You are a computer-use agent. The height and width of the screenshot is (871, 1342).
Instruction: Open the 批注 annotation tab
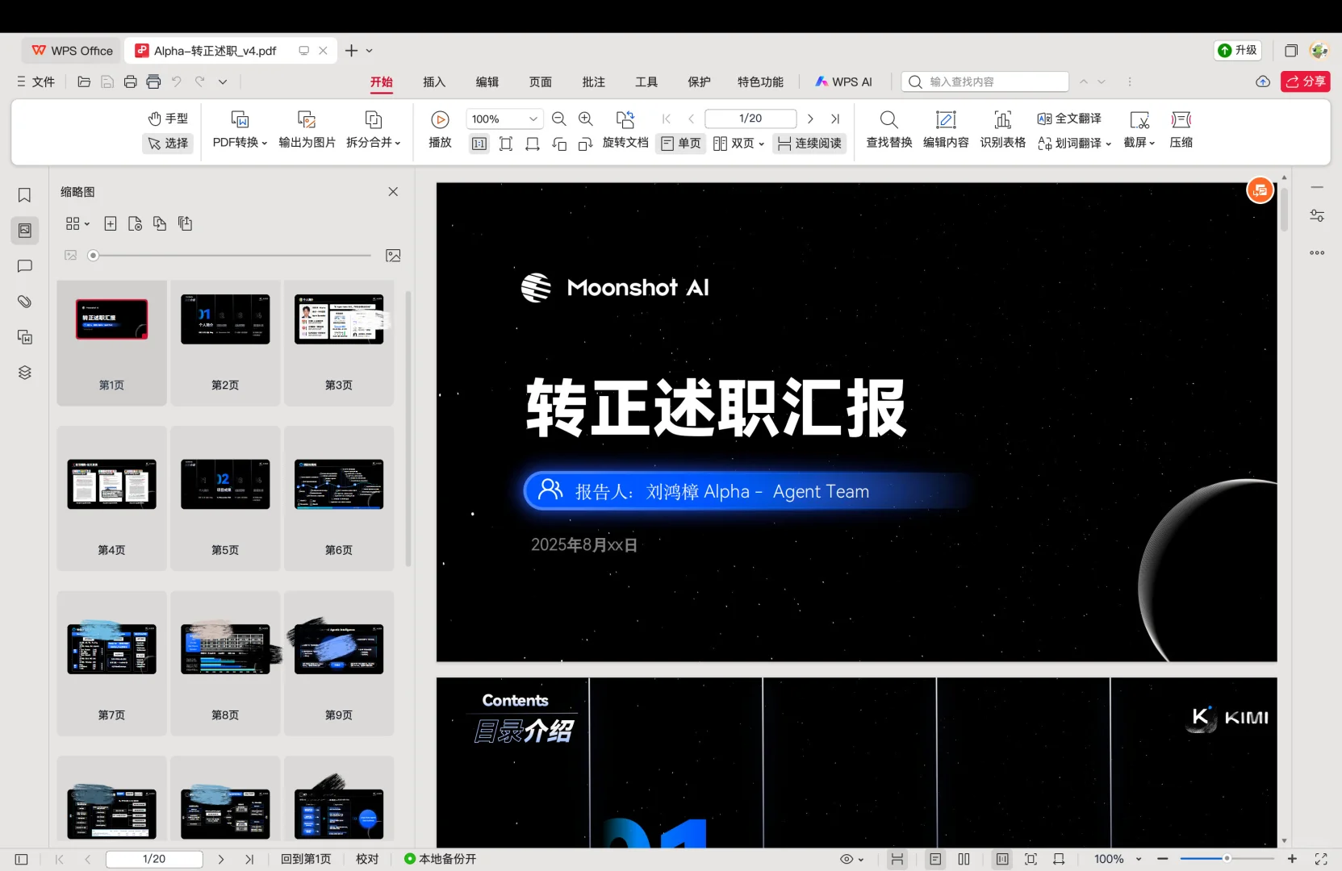pyautogui.click(x=594, y=81)
